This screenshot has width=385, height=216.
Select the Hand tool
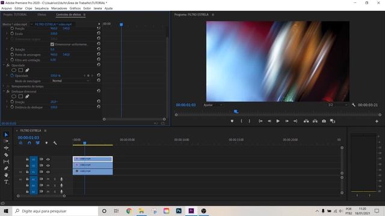6,175
